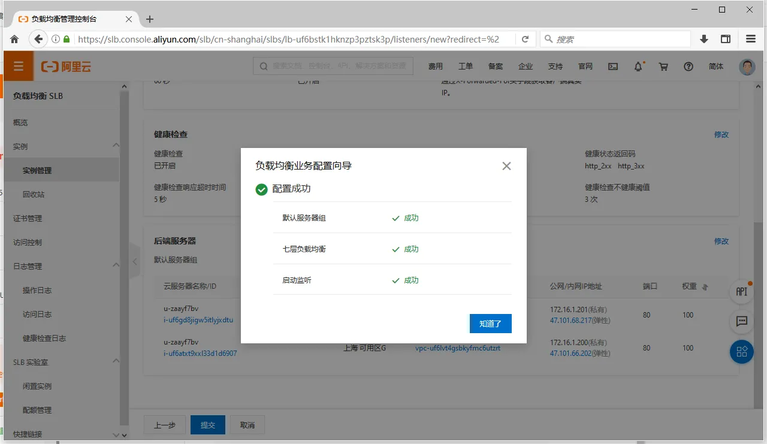This screenshot has height=444, width=767.
Task: Show site information icon in address bar
Action: click(55, 39)
